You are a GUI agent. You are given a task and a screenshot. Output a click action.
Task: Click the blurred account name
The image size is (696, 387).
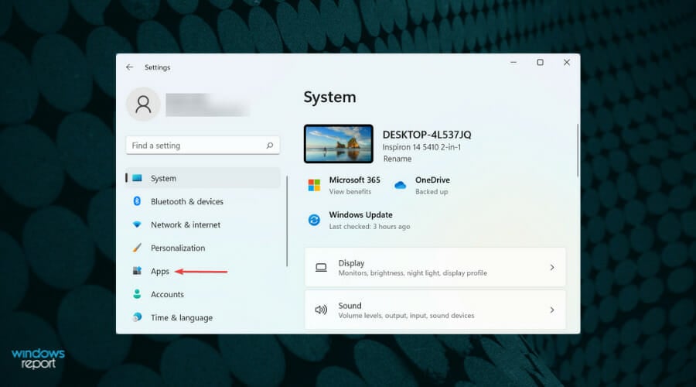pyautogui.click(x=207, y=104)
